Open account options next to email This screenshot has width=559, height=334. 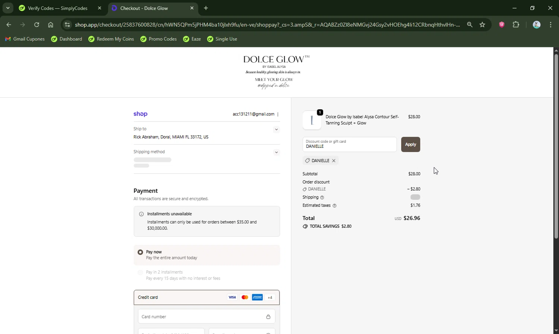(x=278, y=114)
